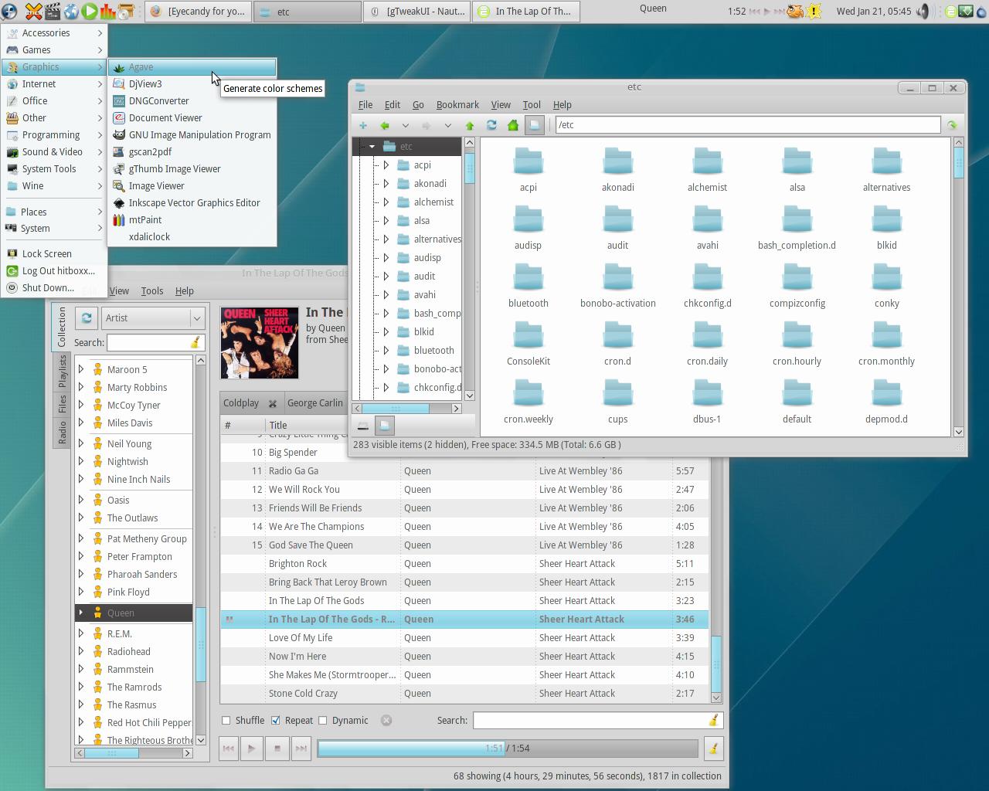Seek within the song progress bar
989x791 pixels.
(x=508, y=749)
